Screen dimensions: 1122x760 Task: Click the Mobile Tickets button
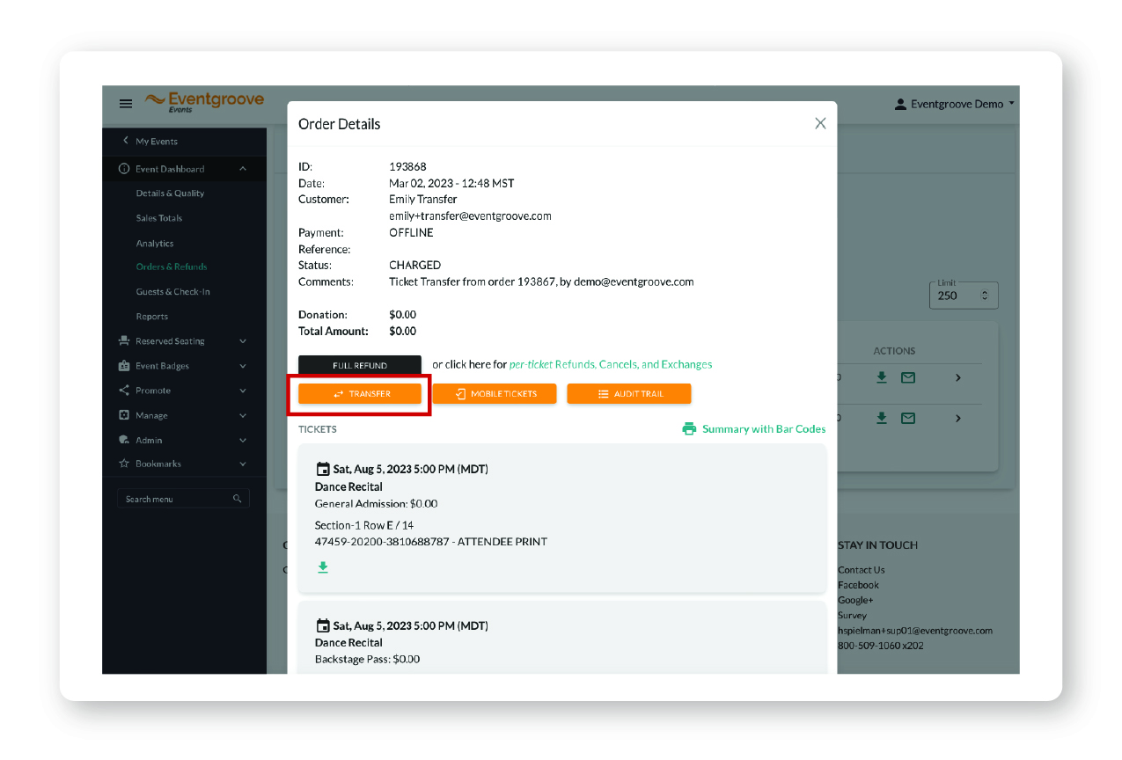(495, 394)
